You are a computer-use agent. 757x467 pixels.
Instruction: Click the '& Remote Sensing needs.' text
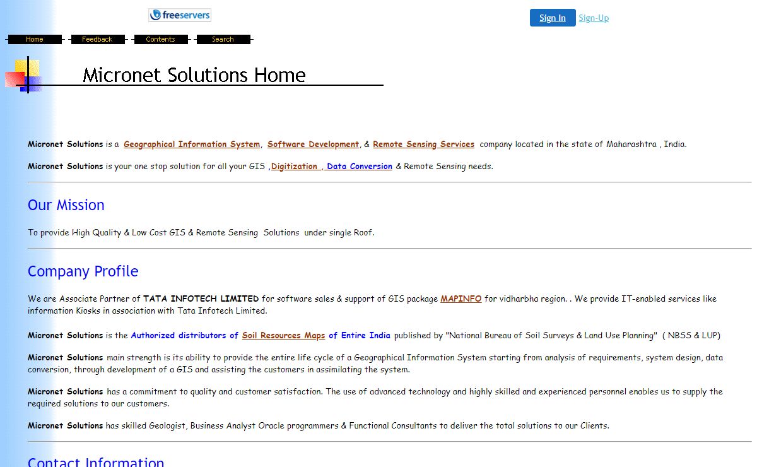click(x=444, y=167)
